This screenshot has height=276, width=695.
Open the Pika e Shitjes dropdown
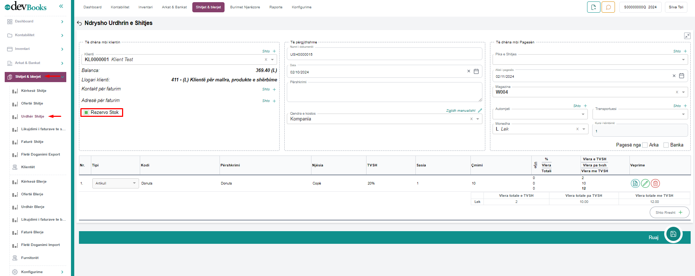(683, 60)
